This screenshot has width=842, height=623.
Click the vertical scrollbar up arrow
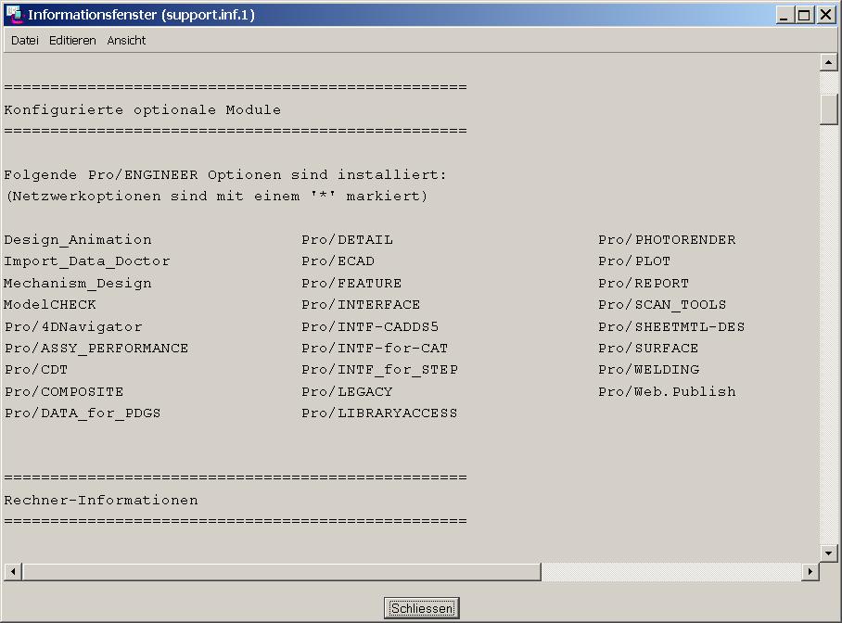(x=829, y=63)
